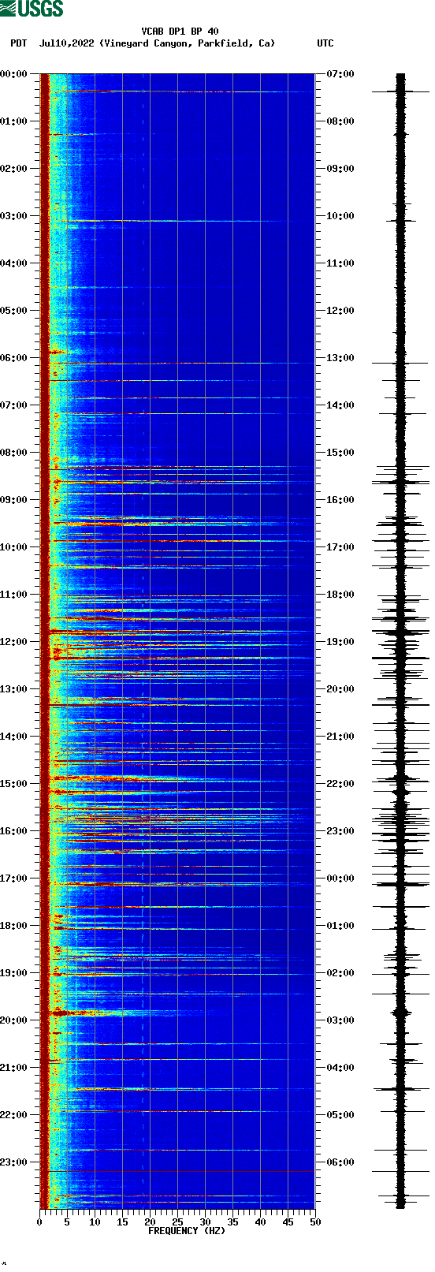Click the PDT timezone label
435x1272 pixels.
[18, 43]
